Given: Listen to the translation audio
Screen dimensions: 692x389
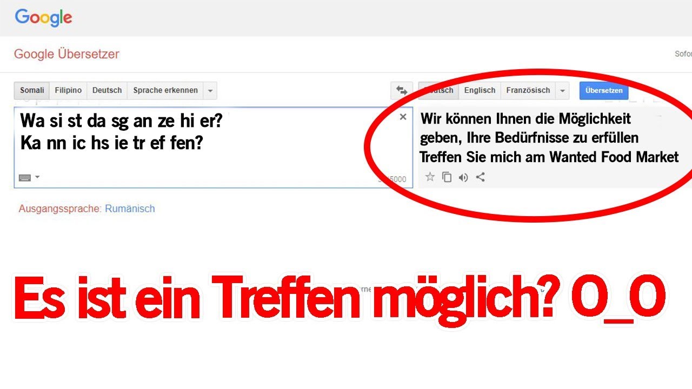Looking at the screenshot, I should pyautogui.click(x=463, y=177).
